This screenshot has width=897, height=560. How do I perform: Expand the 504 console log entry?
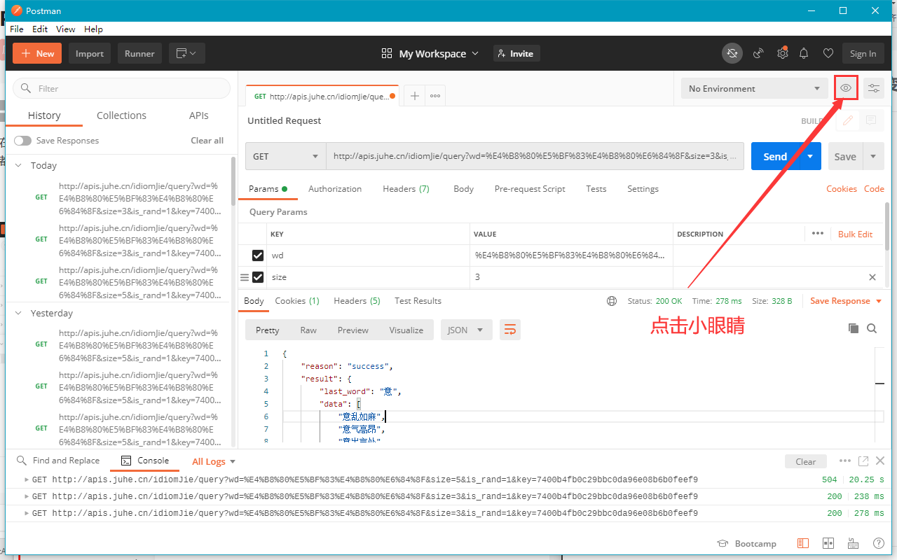click(x=27, y=479)
